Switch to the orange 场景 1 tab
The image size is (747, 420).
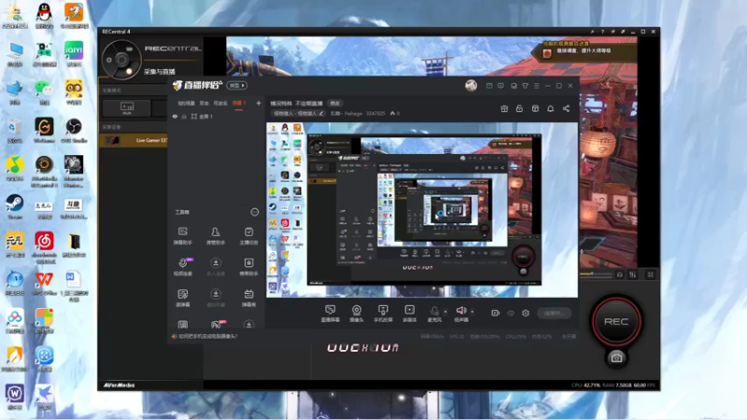click(239, 104)
